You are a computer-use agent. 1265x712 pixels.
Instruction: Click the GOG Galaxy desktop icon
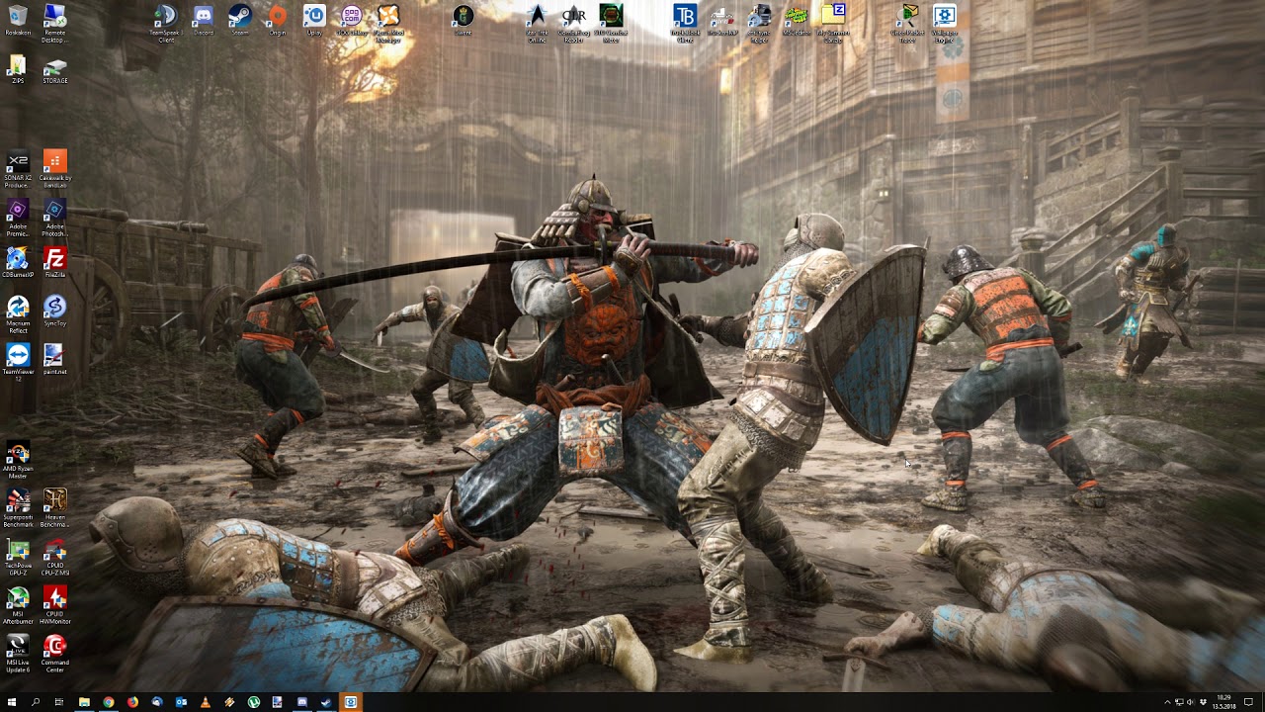pos(351,18)
